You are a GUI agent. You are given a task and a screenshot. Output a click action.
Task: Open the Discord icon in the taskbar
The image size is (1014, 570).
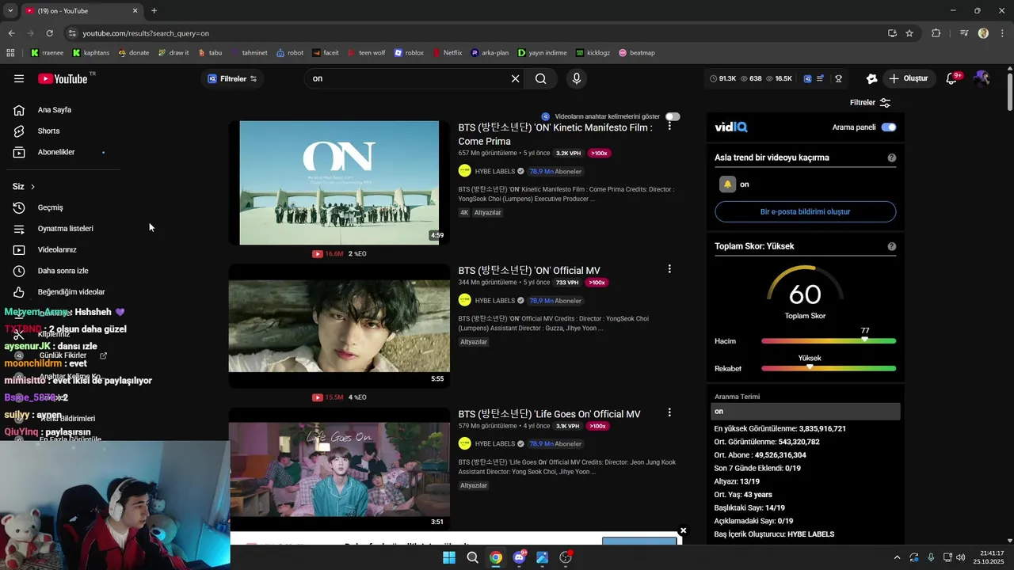[519, 557]
